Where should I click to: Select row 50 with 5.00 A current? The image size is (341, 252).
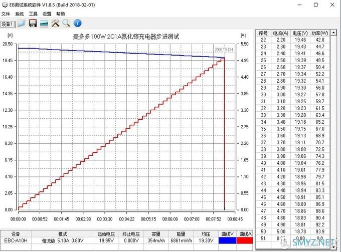(293, 231)
